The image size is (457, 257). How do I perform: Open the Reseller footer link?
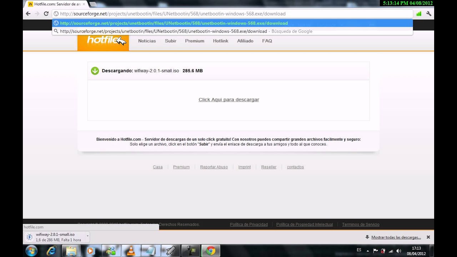click(269, 167)
